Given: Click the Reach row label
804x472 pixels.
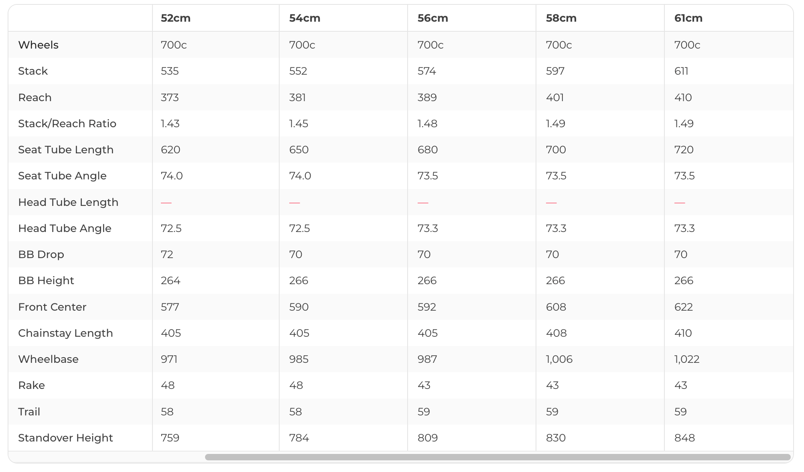Looking at the screenshot, I should click(x=35, y=97).
